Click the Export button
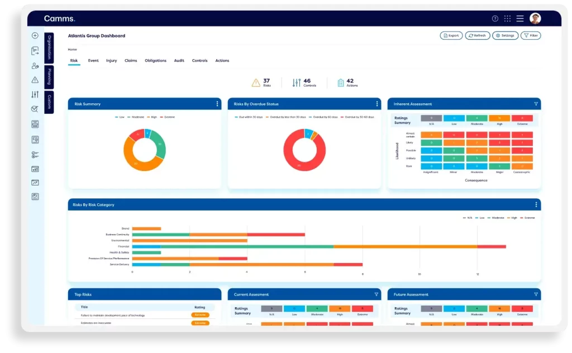Viewport: 572px width, 353px height. [x=451, y=35]
